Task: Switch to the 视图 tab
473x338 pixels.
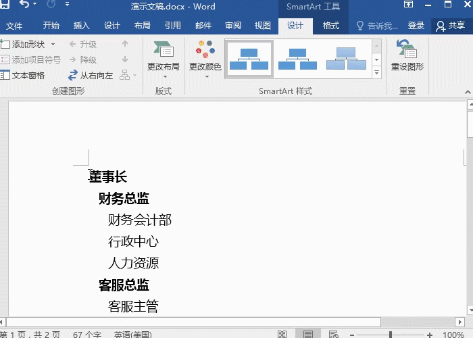Action: (x=263, y=26)
